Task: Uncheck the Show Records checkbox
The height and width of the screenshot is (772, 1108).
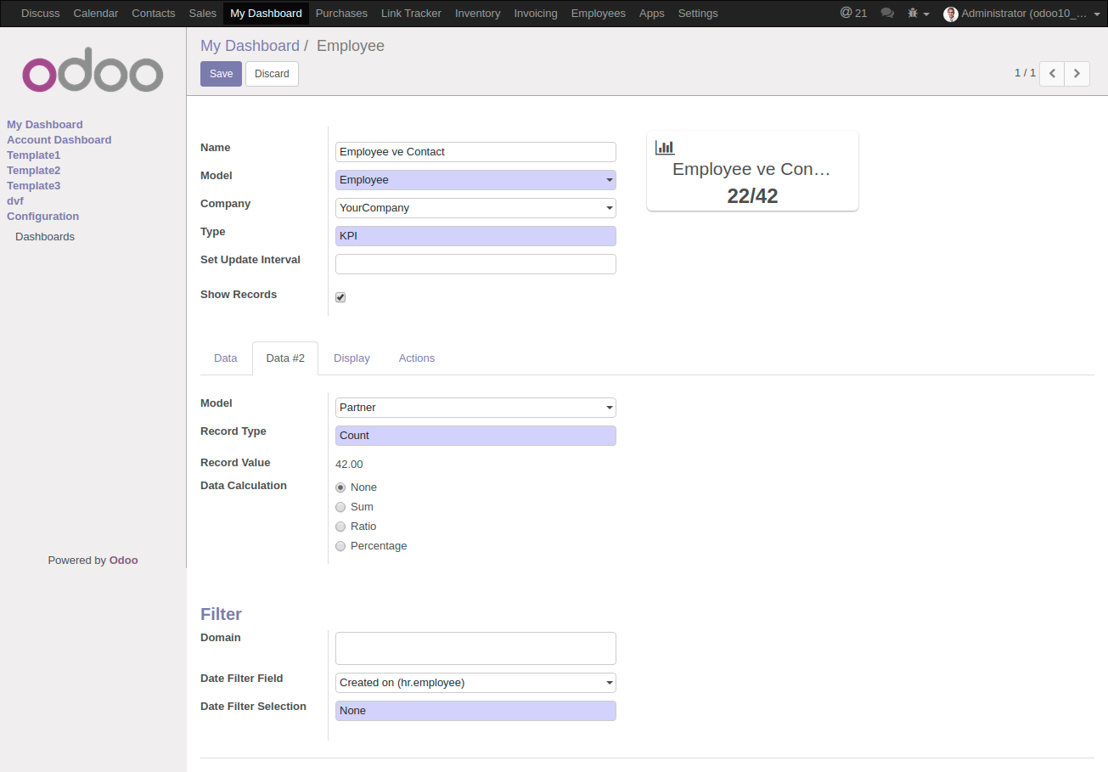Action: (x=340, y=297)
